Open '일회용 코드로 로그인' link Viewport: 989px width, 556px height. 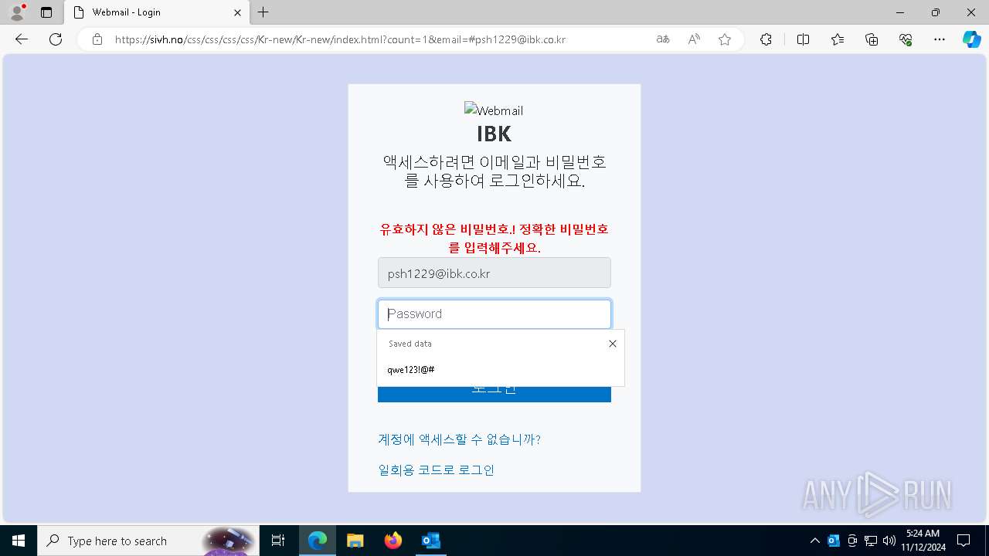(x=436, y=470)
